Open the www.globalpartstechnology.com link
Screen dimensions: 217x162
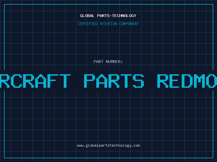point(108,146)
